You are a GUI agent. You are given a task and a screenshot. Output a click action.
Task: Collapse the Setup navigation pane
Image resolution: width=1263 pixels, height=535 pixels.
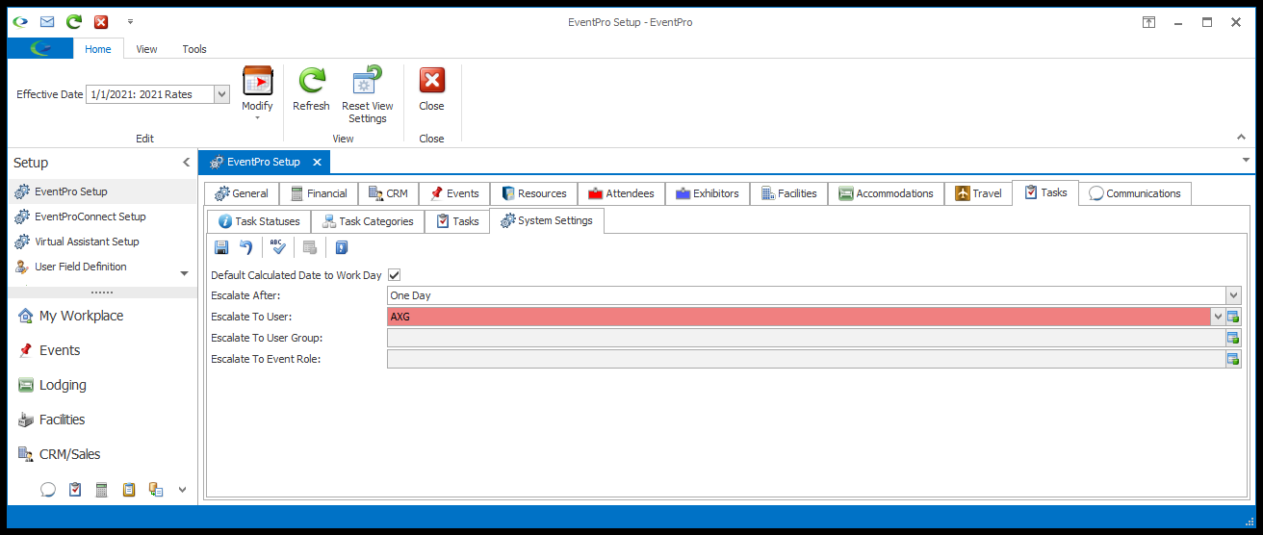(187, 163)
